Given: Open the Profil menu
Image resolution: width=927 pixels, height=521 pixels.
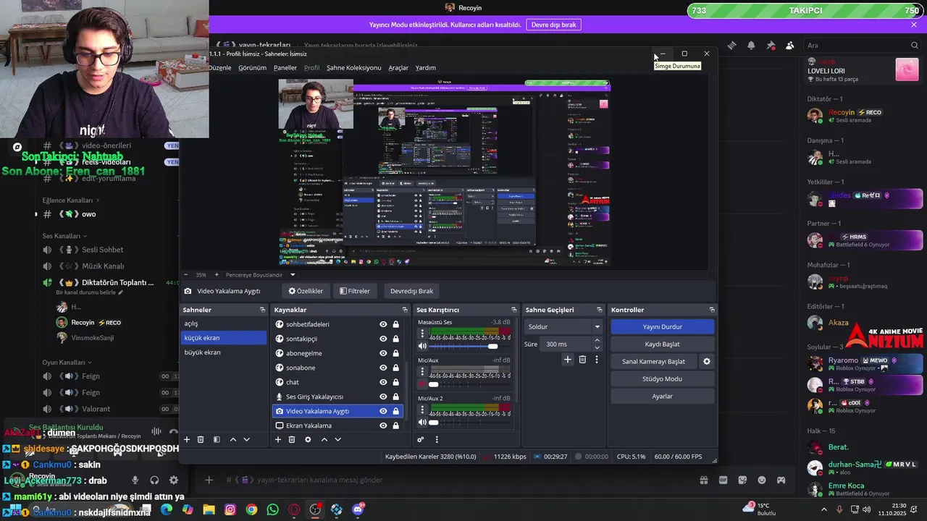Looking at the screenshot, I should click(311, 67).
